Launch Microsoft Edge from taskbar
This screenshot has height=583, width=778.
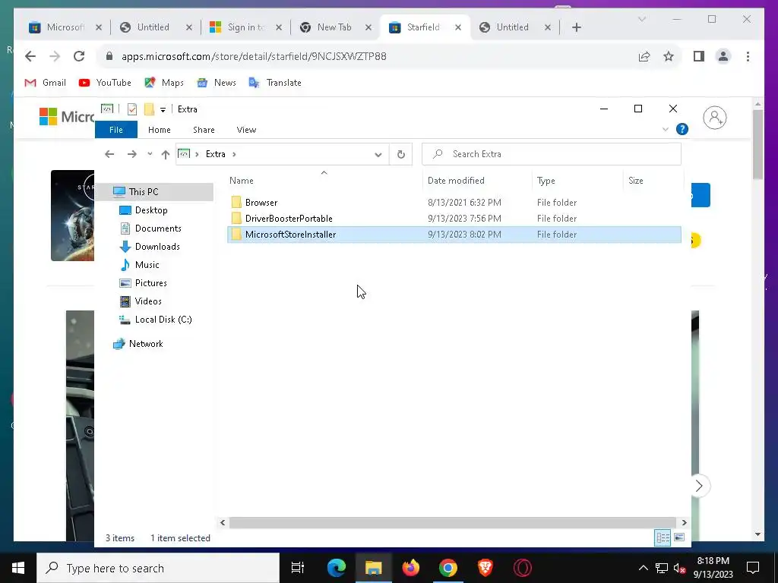[x=336, y=568]
